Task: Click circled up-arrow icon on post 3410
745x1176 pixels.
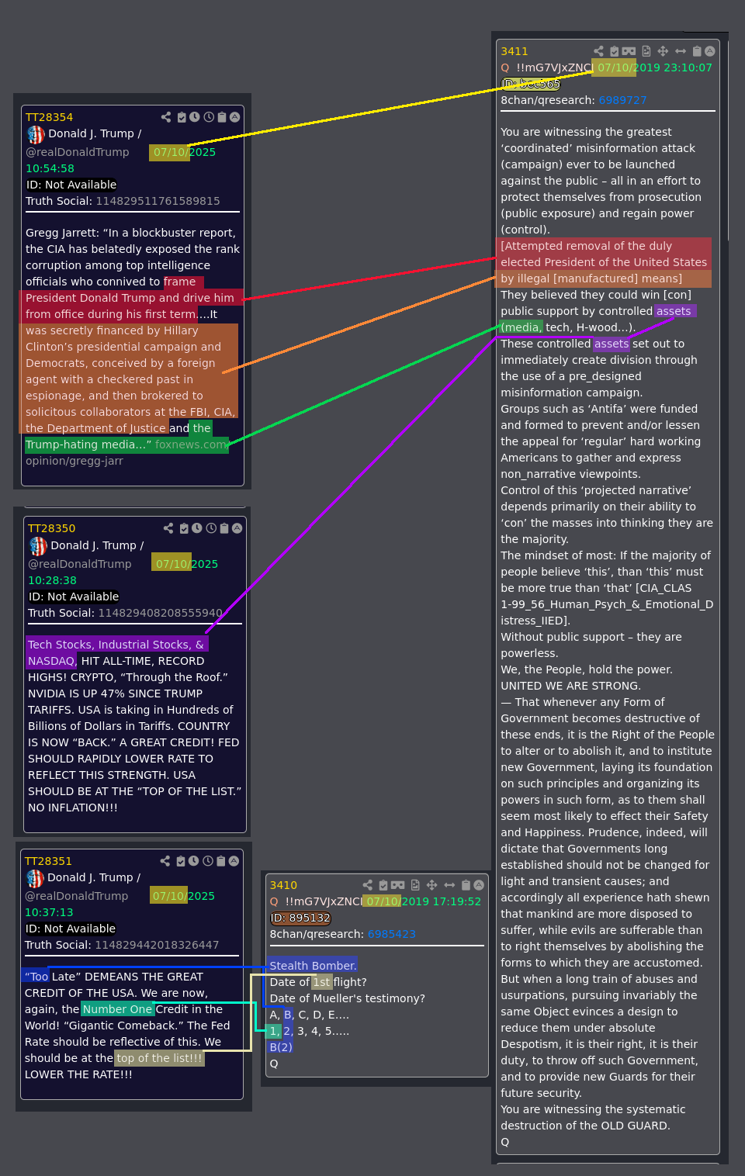Action: tap(479, 885)
